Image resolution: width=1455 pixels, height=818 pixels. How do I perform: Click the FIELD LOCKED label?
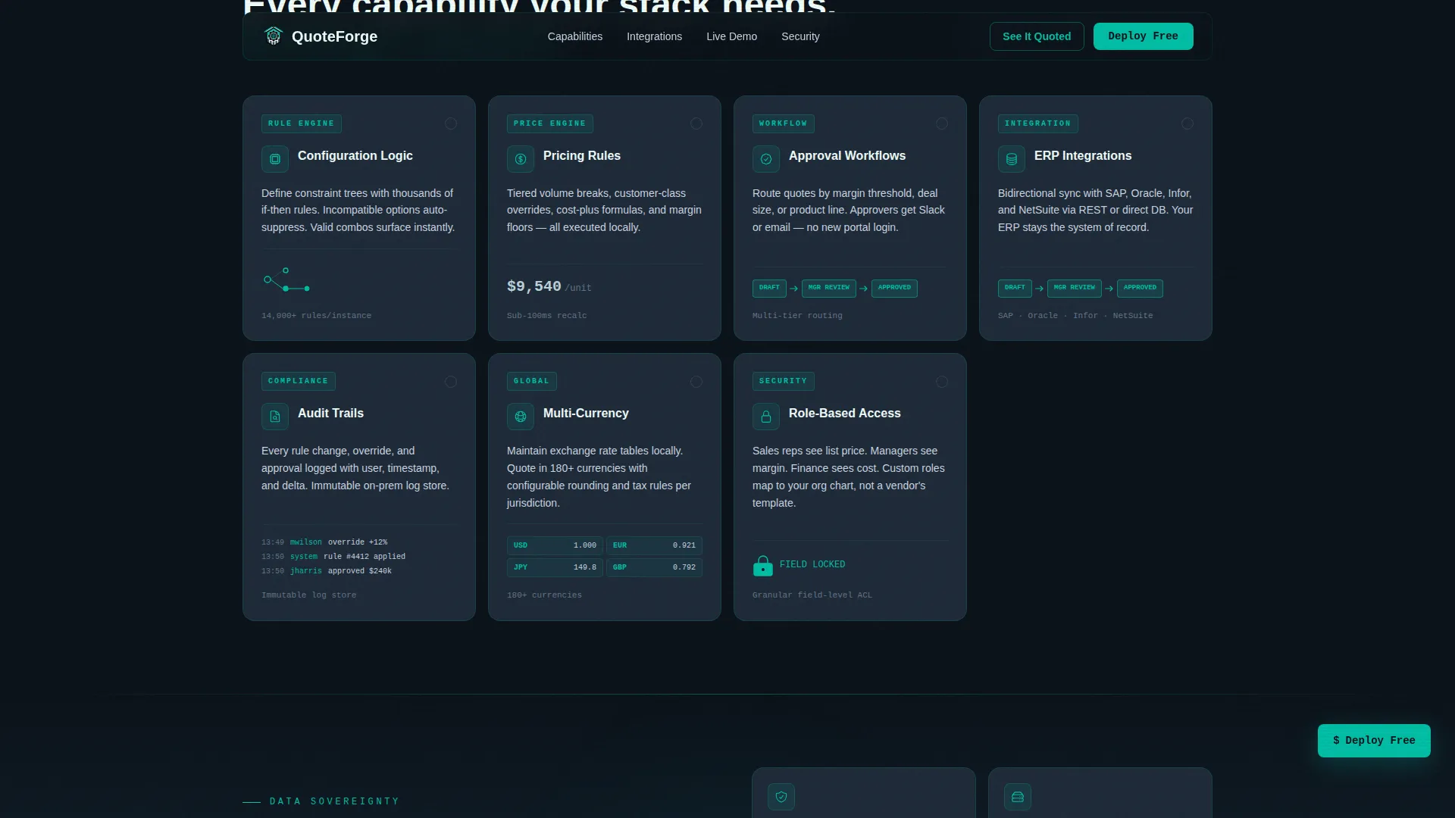[x=812, y=564]
